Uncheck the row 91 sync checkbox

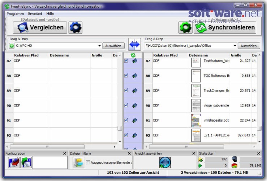tap(126, 120)
